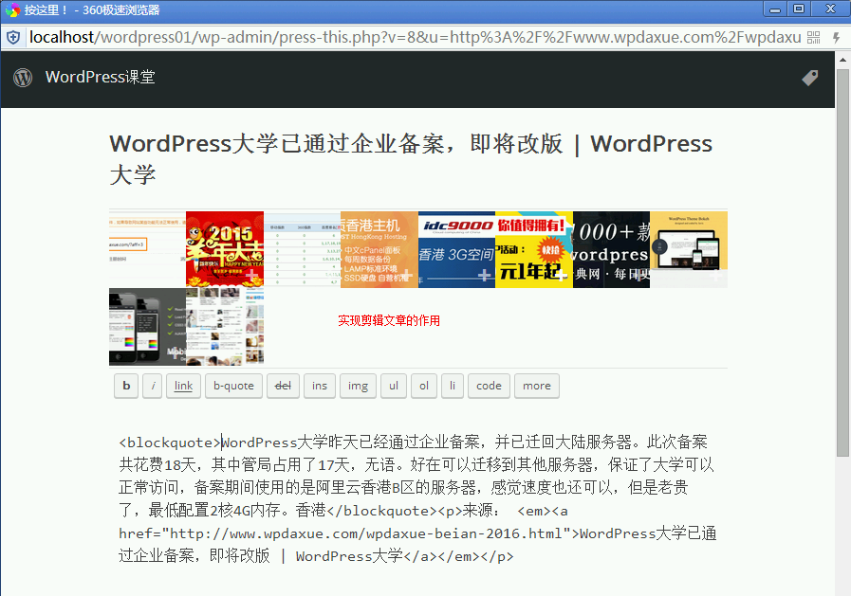This screenshot has height=596, width=851.
Task: Click the vertical scrollbar thumb
Action: coord(842,262)
